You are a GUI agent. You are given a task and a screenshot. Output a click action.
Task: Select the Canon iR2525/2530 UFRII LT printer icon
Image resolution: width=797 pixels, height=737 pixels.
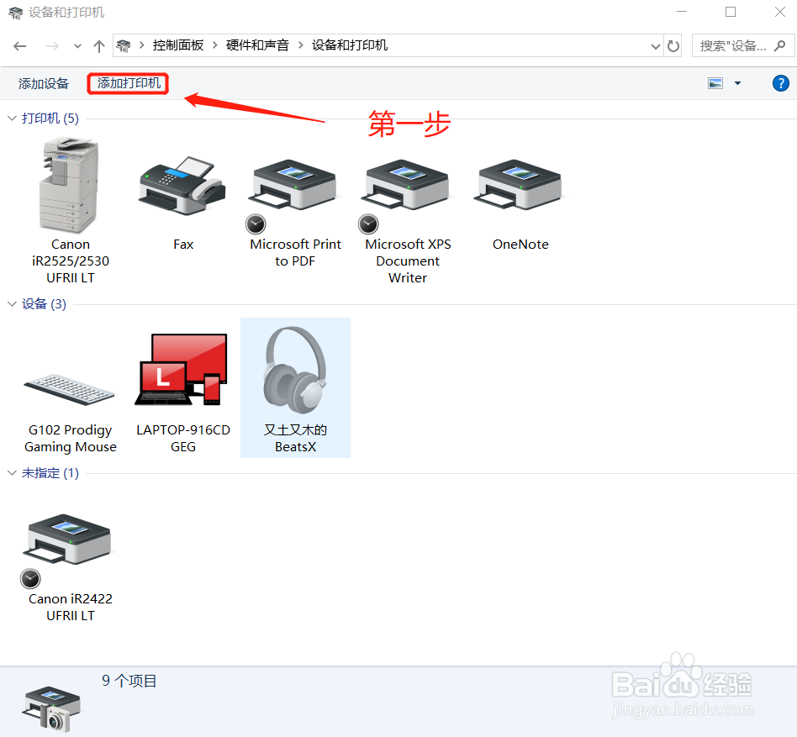point(69,186)
